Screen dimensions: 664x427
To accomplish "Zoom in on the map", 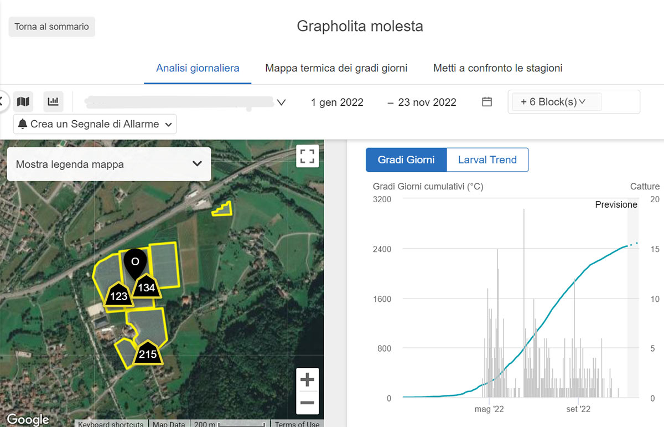I will [x=307, y=380].
